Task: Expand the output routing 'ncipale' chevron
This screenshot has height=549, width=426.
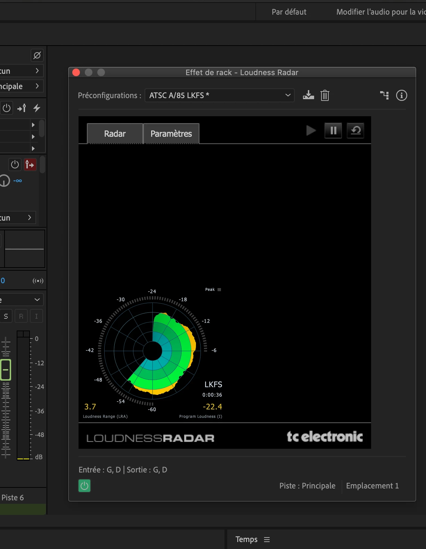Action: (x=37, y=86)
